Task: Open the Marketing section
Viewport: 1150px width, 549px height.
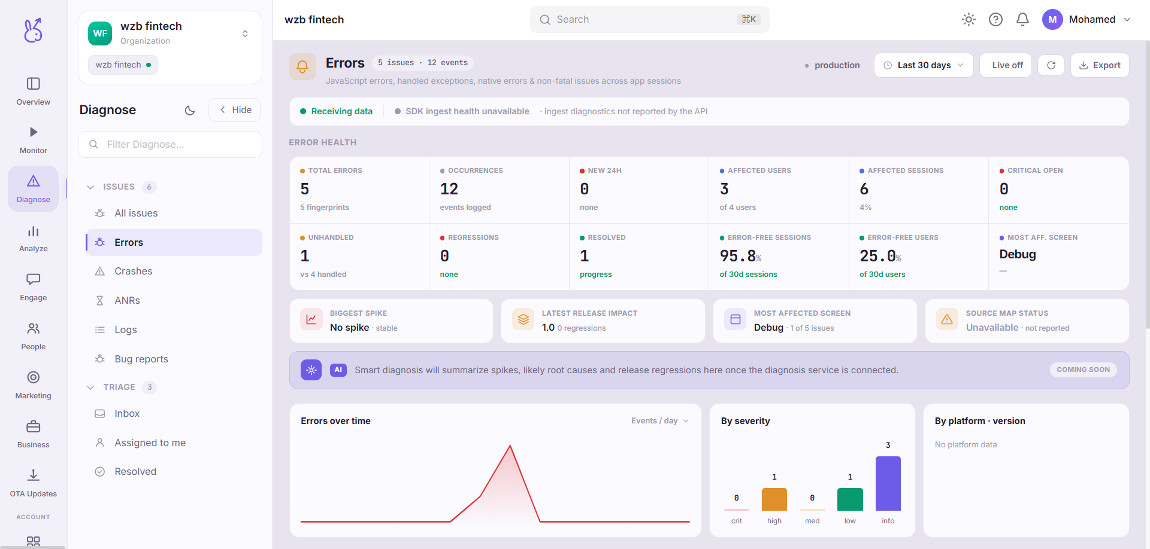Action: (34, 386)
